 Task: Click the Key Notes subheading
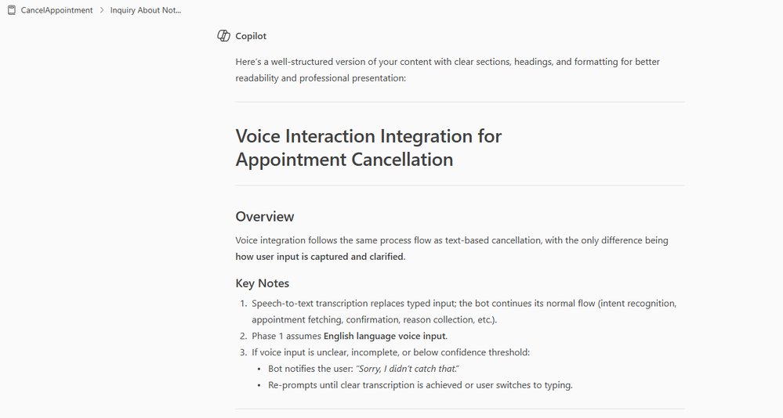[x=262, y=283]
